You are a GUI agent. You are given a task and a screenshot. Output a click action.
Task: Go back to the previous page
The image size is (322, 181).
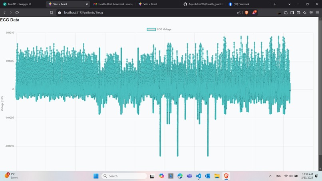click(4, 12)
